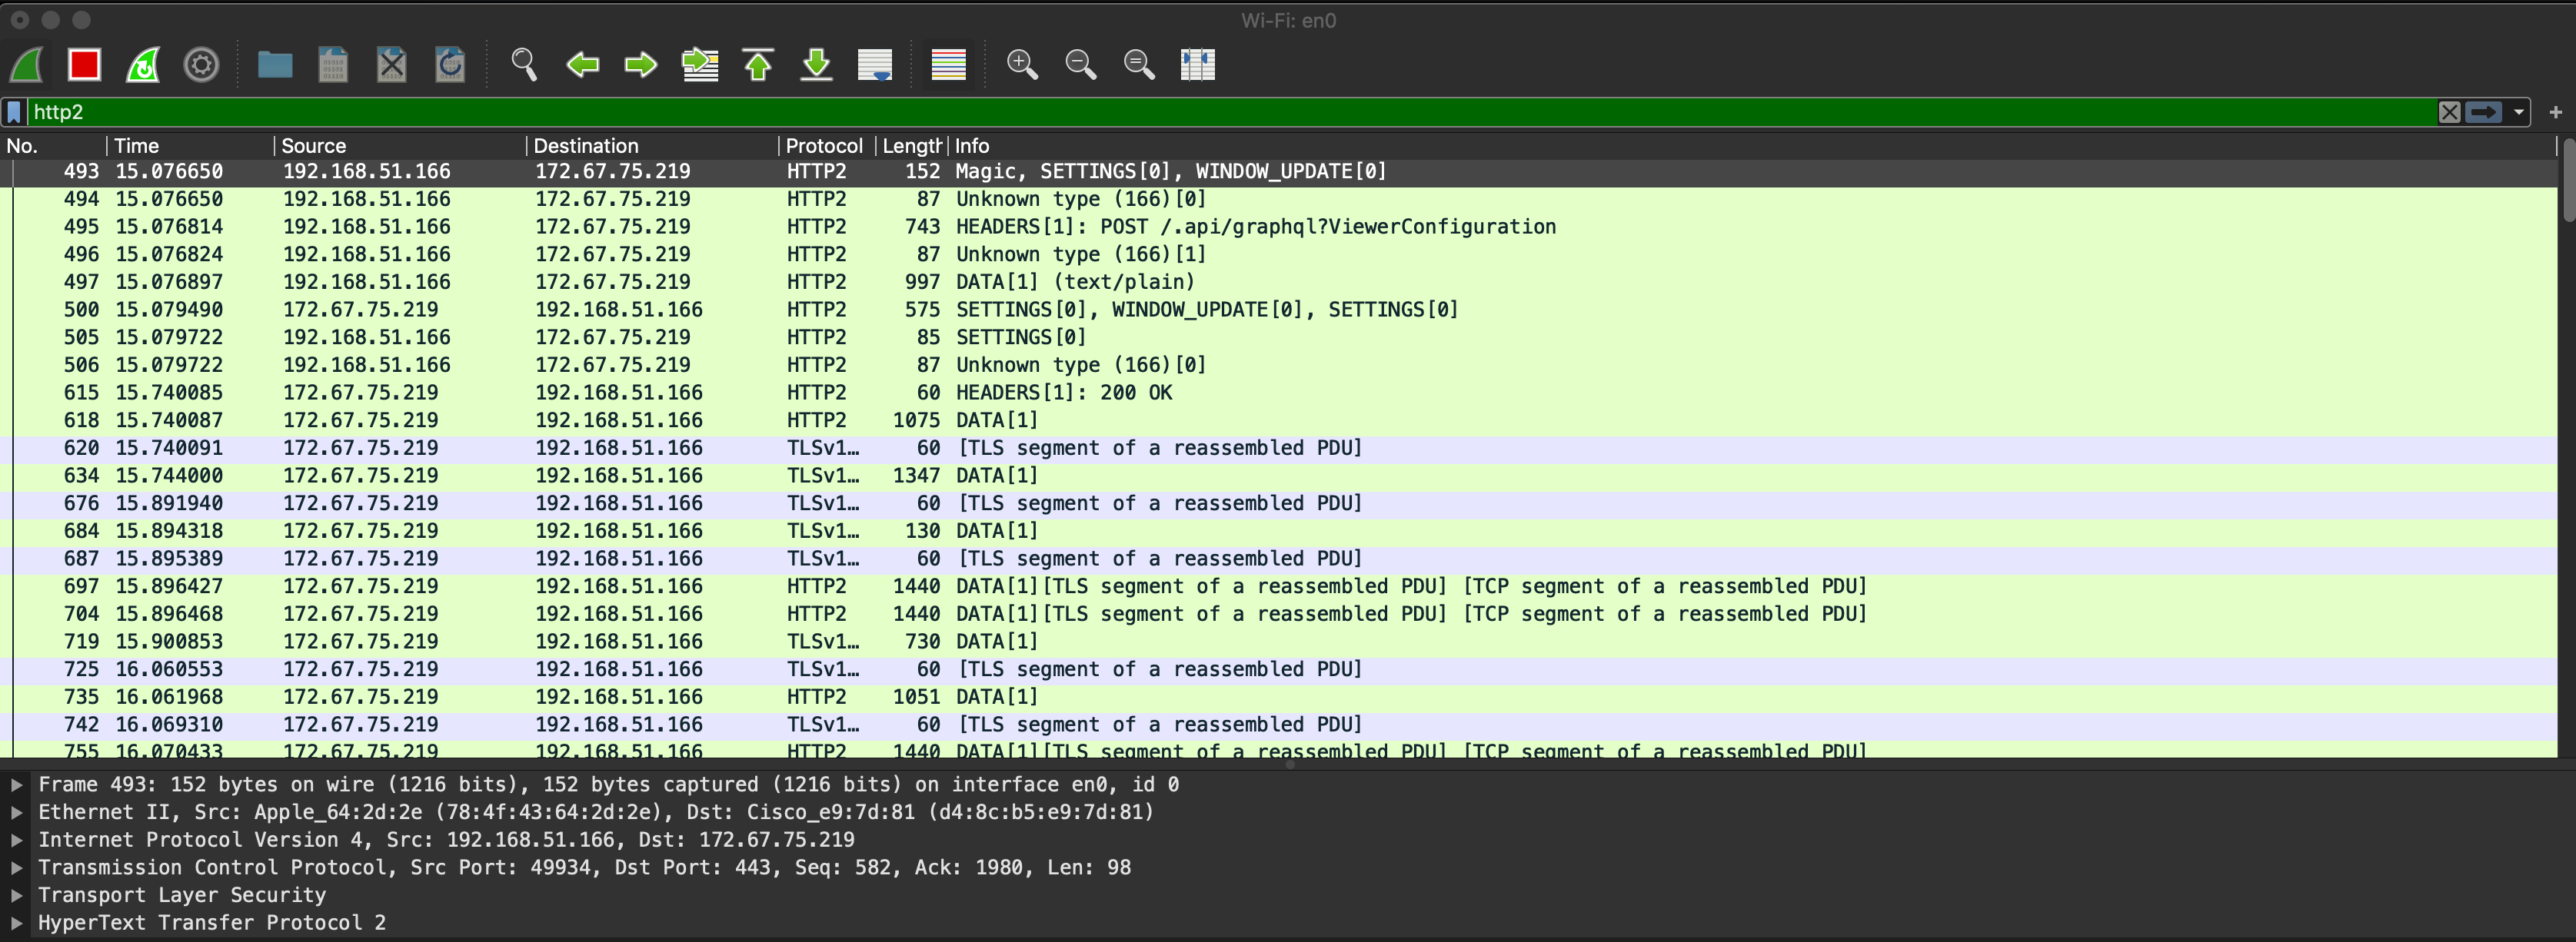
Task: Click the red Stop capture button
Action: (x=84, y=65)
